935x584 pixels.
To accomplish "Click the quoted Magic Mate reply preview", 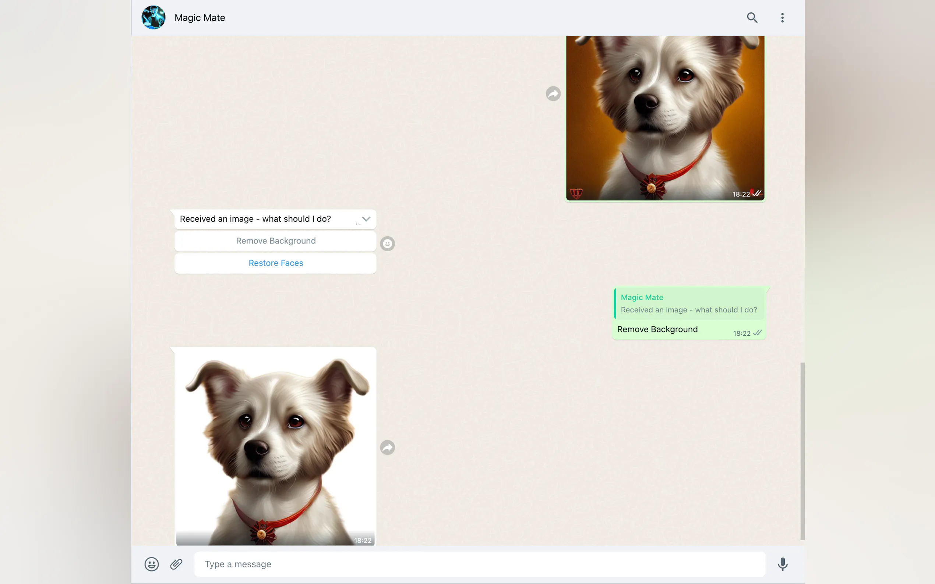I will [689, 304].
